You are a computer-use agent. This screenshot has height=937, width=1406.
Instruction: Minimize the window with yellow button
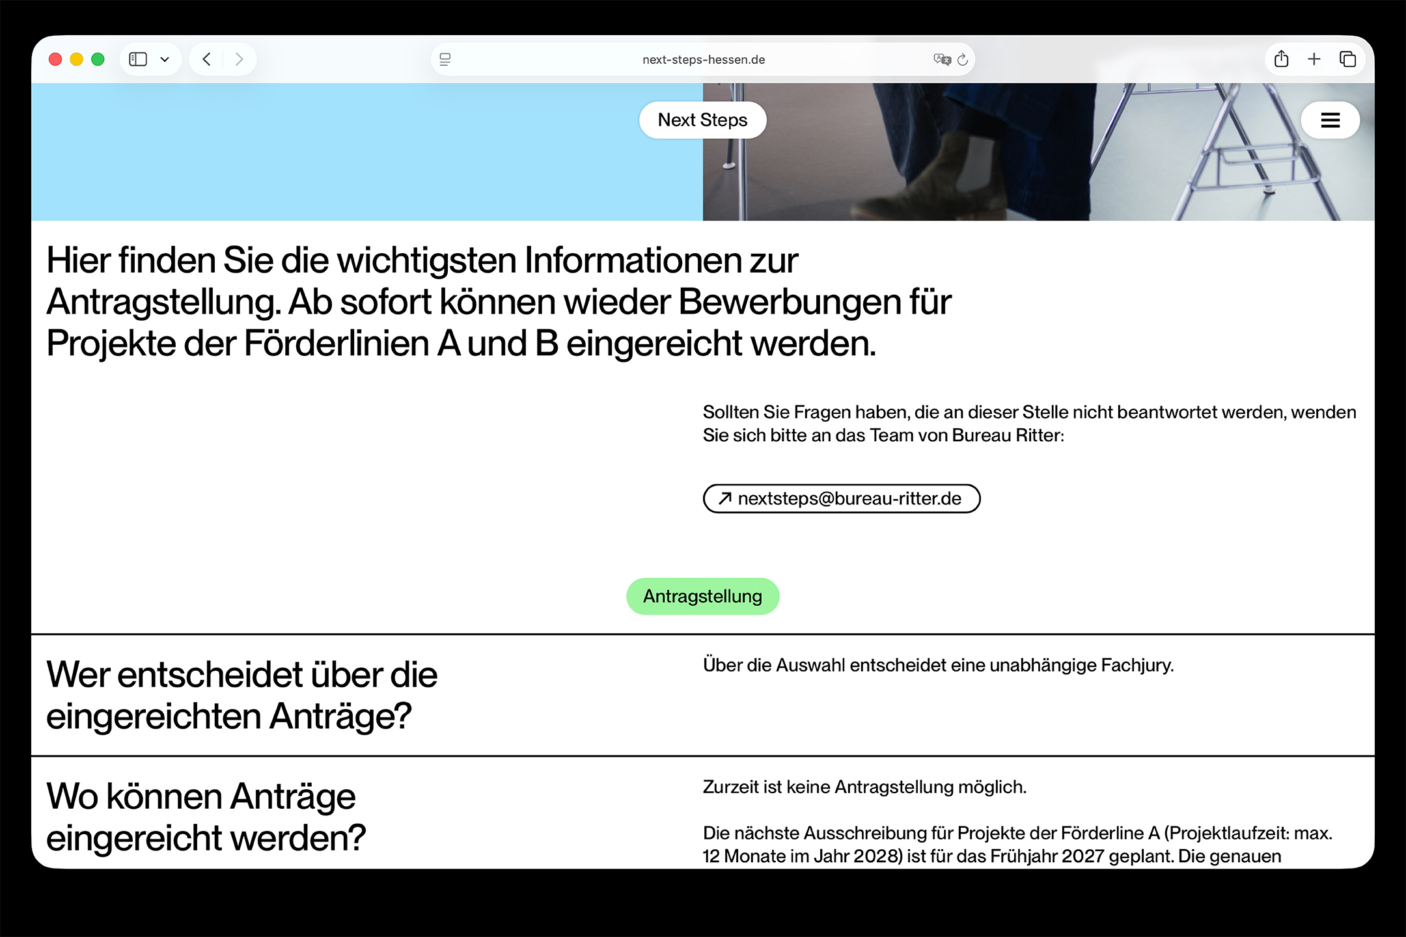coord(77,59)
